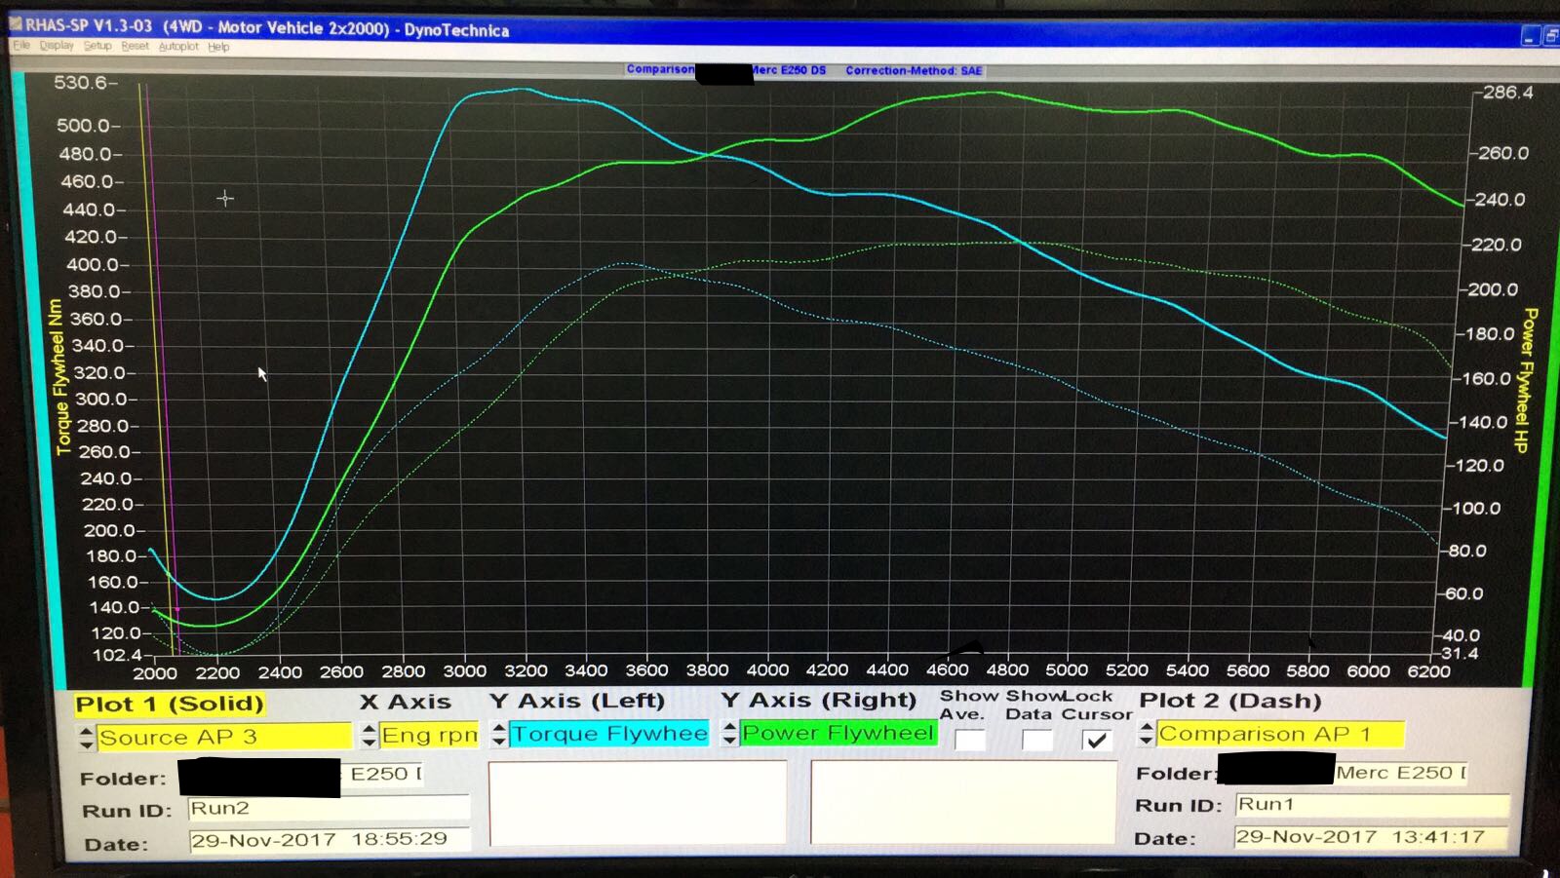Image resolution: width=1560 pixels, height=878 pixels.
Task: Open the Display menu
Action: pyautogui.click(x=57, y=46)
